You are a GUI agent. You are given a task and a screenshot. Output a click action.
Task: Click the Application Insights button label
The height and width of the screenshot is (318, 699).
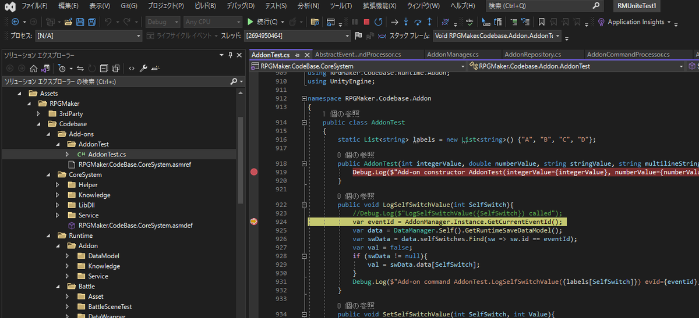(x=636, y=22)
